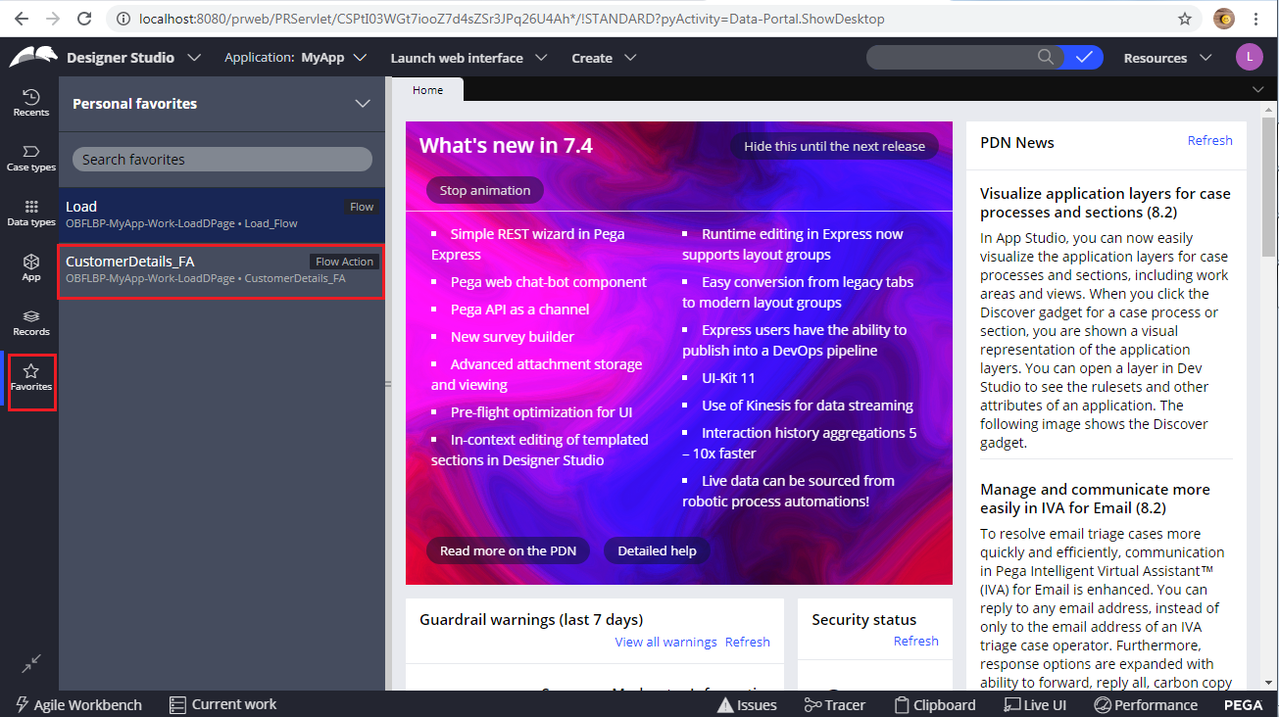Click Hide this until the next release
Image resolution: width=1279 pixels, height=717 pixels.
[834, 146]
